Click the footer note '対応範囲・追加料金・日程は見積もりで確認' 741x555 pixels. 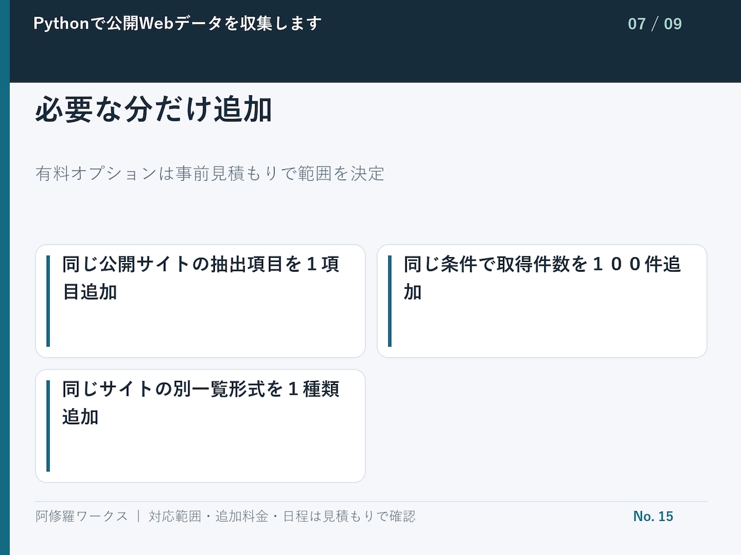[282, 516]
